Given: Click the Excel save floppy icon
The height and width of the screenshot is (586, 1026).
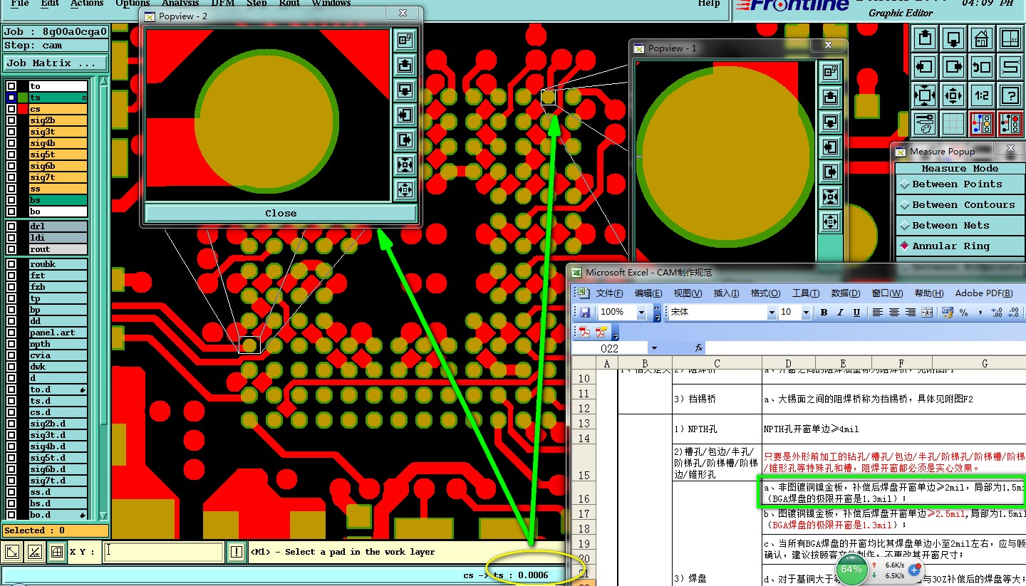Looking at the screenshot, I should pyautogui.click(x=585, y=313).
